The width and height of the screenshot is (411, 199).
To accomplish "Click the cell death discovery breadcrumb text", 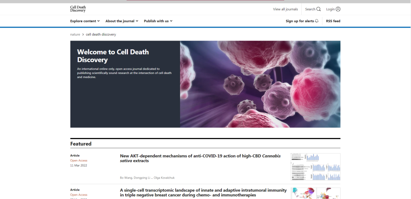I will point(101,34).
